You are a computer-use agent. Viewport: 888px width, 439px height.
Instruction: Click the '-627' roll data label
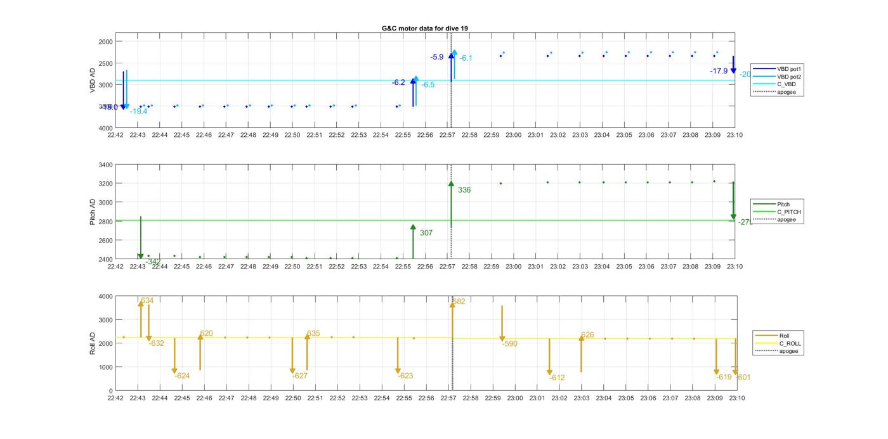(x=300, y=376)
